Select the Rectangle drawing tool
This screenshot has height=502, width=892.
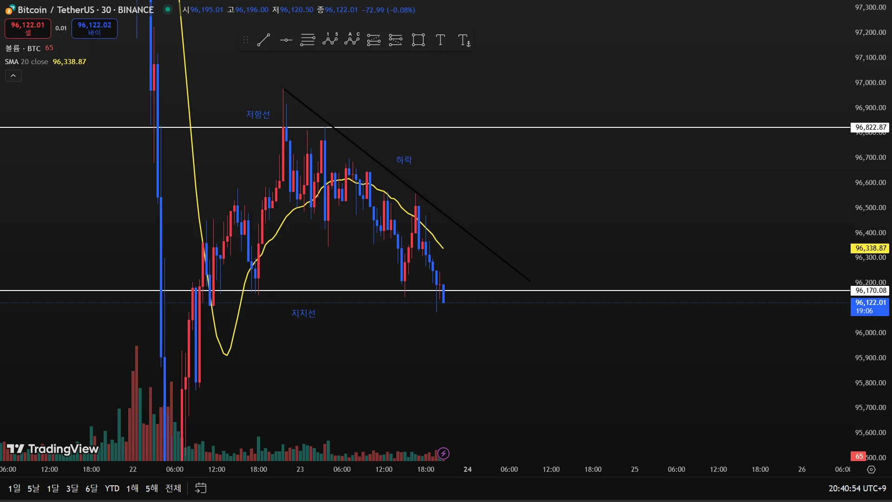pyautogui.click(x=418, y=40)
